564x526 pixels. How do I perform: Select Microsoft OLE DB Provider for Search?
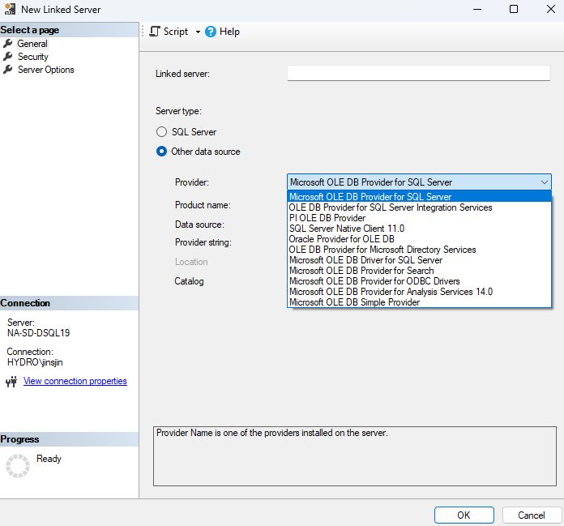(x=419, y=271)
